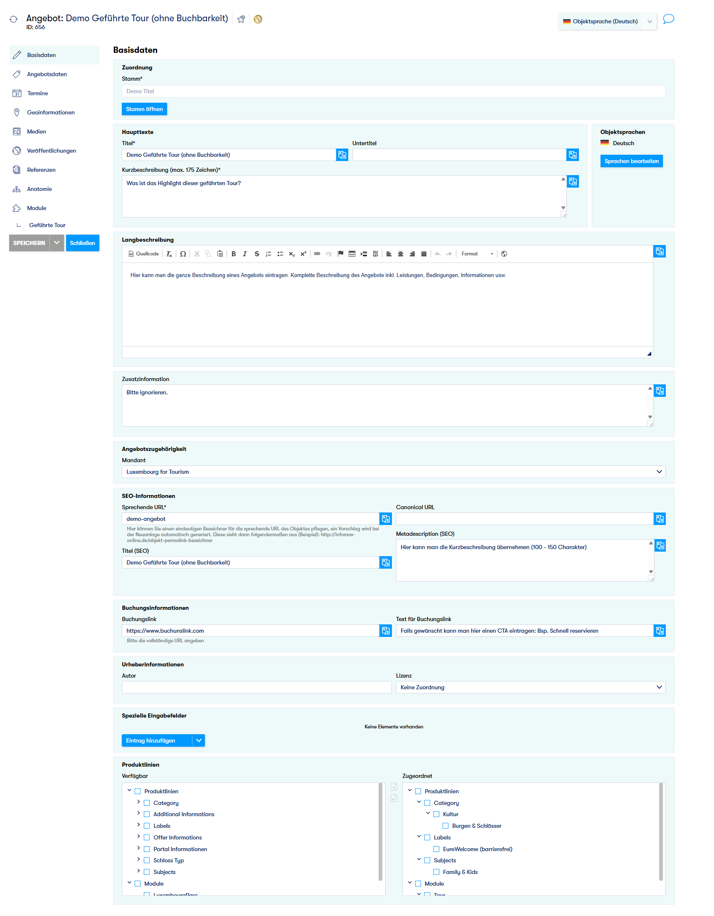
Task: Open Speichern options dropdown arrow
Action: (x=57, y=243)
